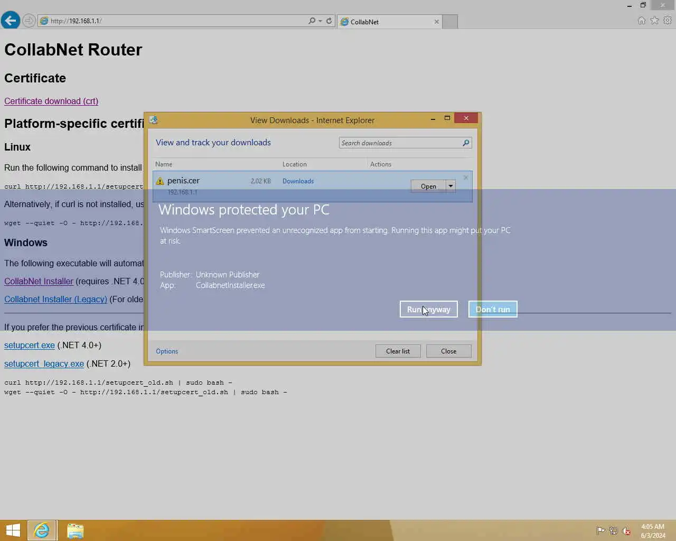Download setupcert_legacy.exe link
The image size is (676, 541).
point(44,363)
